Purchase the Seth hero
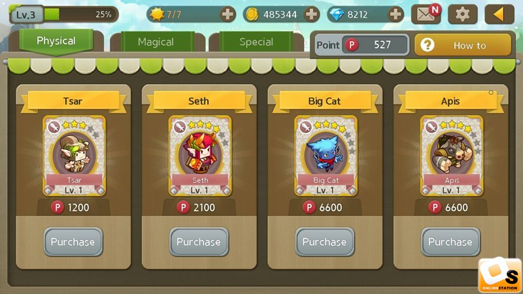The height and width of the screenshot is (294, 523). (199, 242)
